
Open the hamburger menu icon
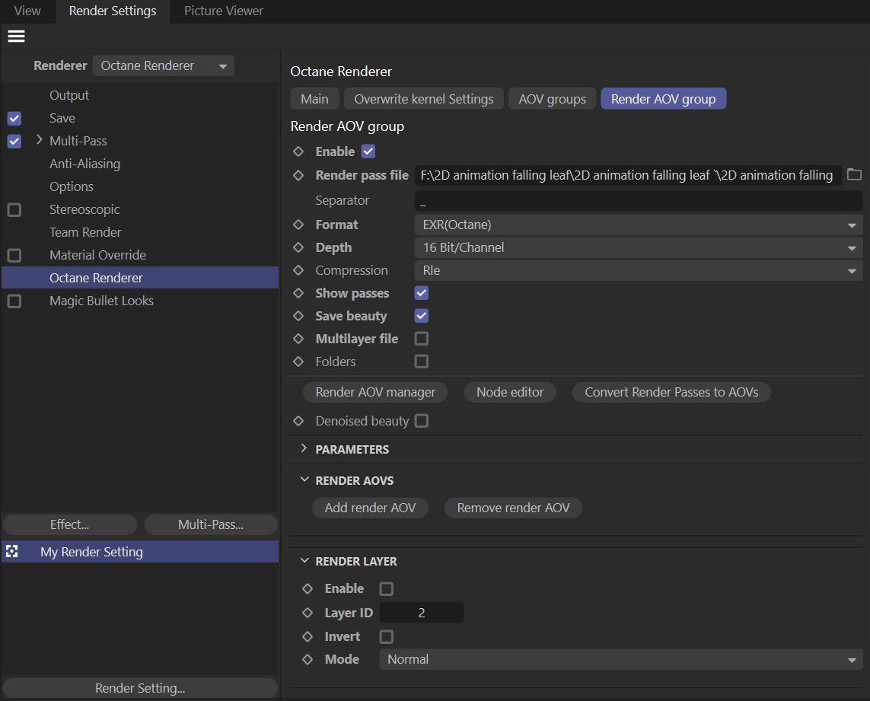pos(16,37)
